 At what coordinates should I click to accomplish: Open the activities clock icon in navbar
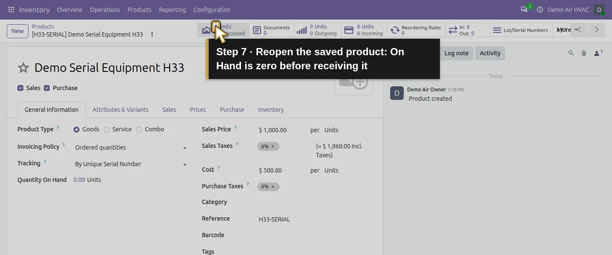(540, 9)
